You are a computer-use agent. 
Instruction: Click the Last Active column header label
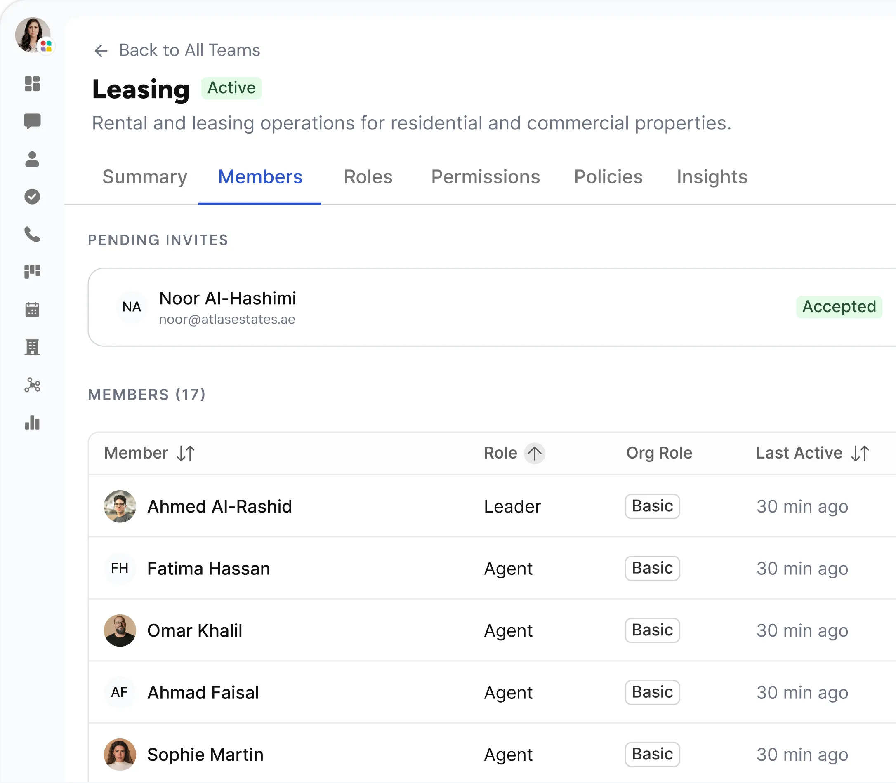pos(799,453)
